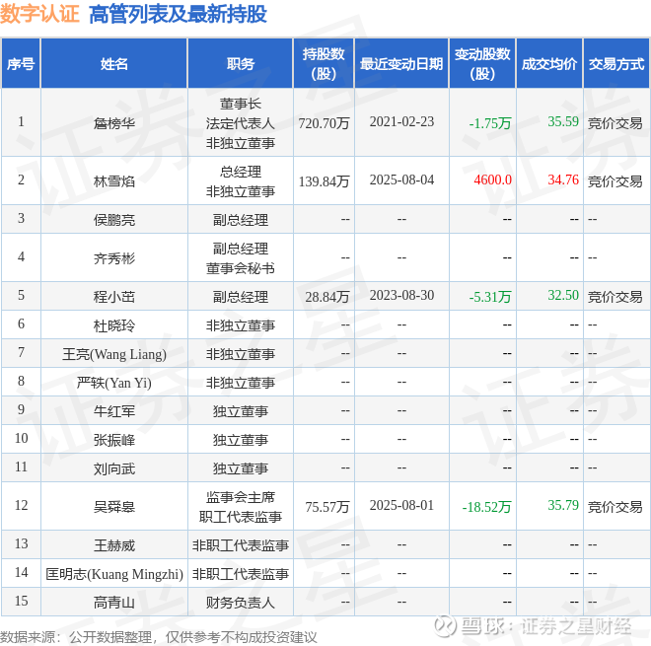Click change value 4600.0
Screen dimensions: 651x646
pyautogui.click(x=493, y=179)
